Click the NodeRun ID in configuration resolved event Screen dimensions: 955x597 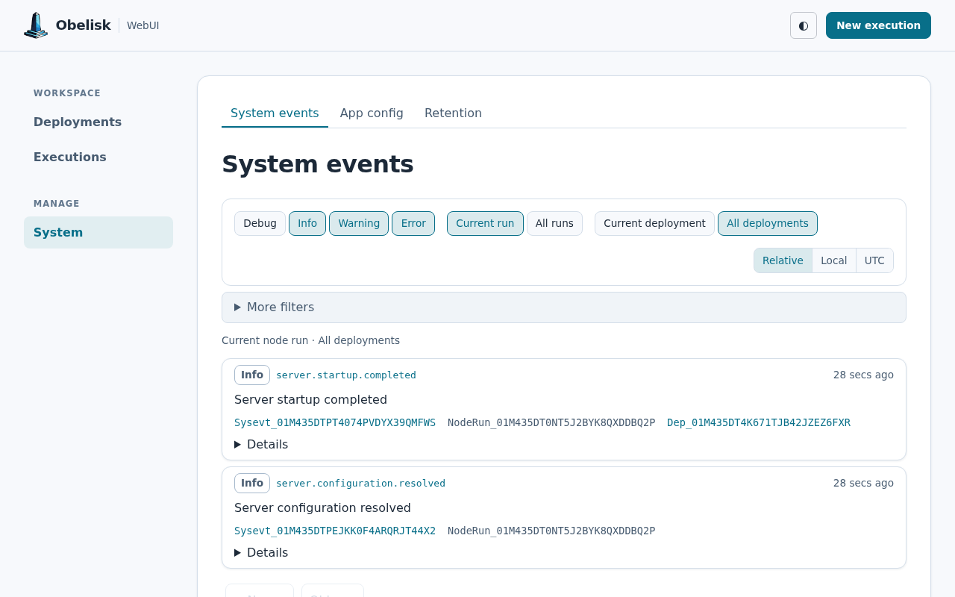551,531
